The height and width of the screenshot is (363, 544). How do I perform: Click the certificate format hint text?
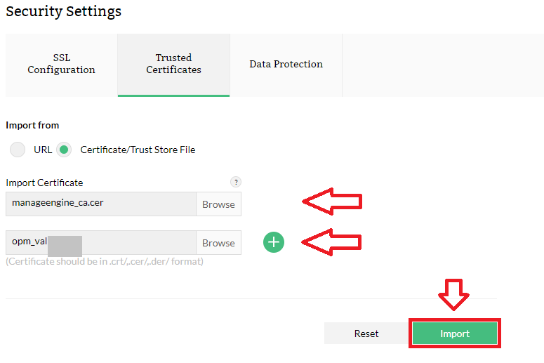105,262
